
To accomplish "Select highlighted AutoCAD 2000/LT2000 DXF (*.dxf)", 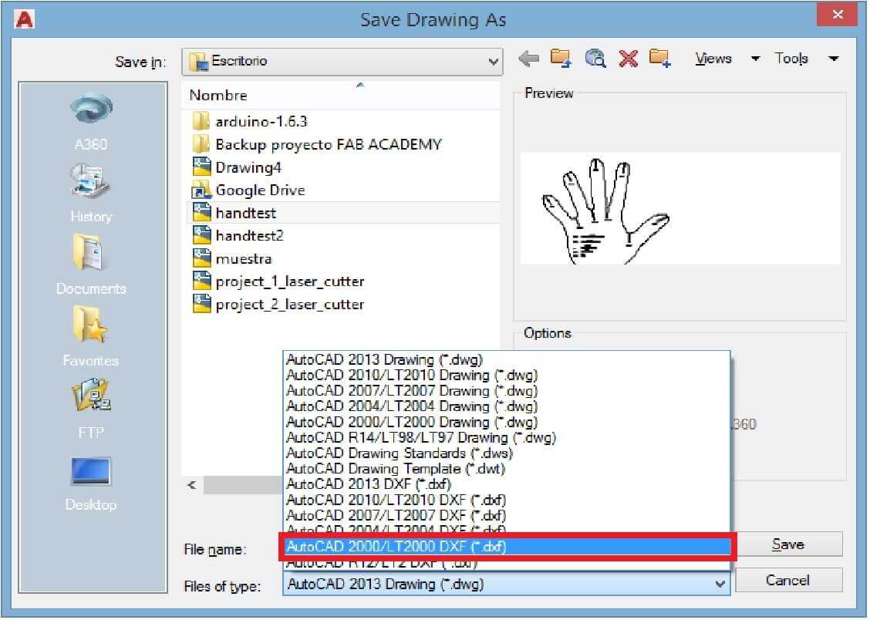I will coord(507,546).
